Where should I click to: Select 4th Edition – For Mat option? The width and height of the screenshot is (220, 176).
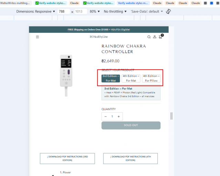pyautogui.click(x=131, y=78)
